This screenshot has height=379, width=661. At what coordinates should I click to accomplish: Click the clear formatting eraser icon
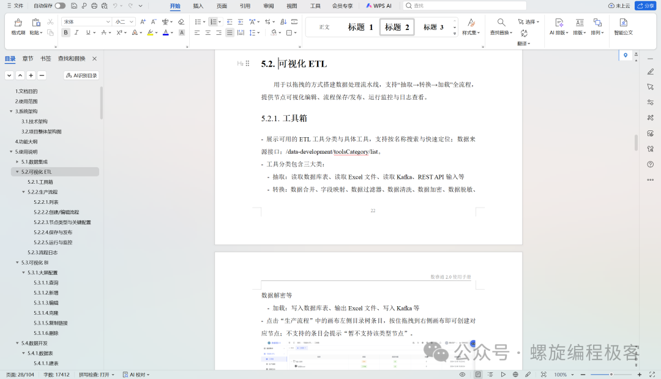(x=181, y=21)
